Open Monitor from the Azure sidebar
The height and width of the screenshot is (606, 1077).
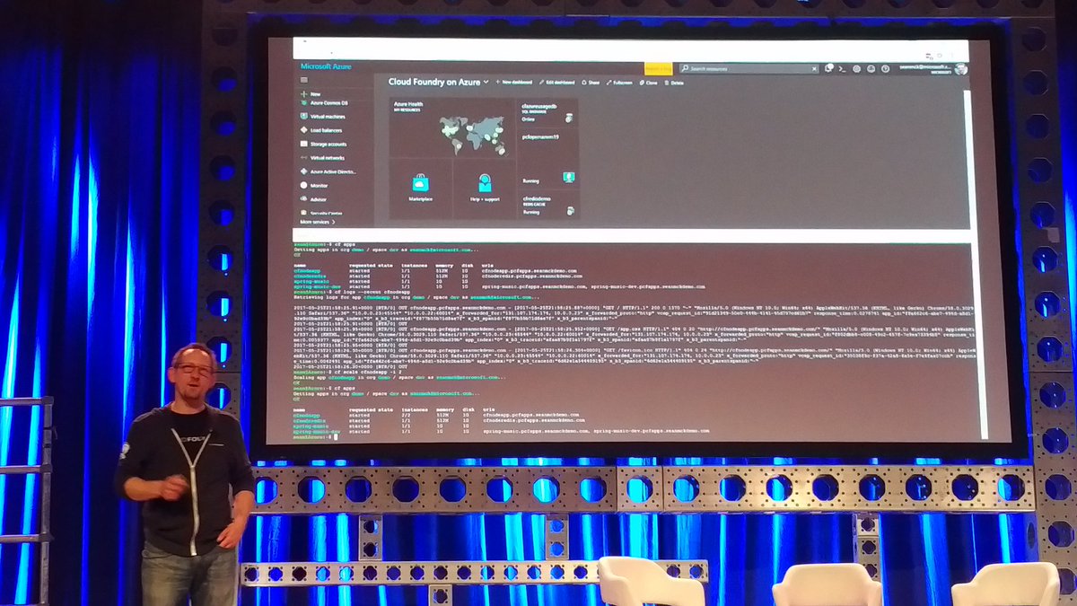point(314,185)
